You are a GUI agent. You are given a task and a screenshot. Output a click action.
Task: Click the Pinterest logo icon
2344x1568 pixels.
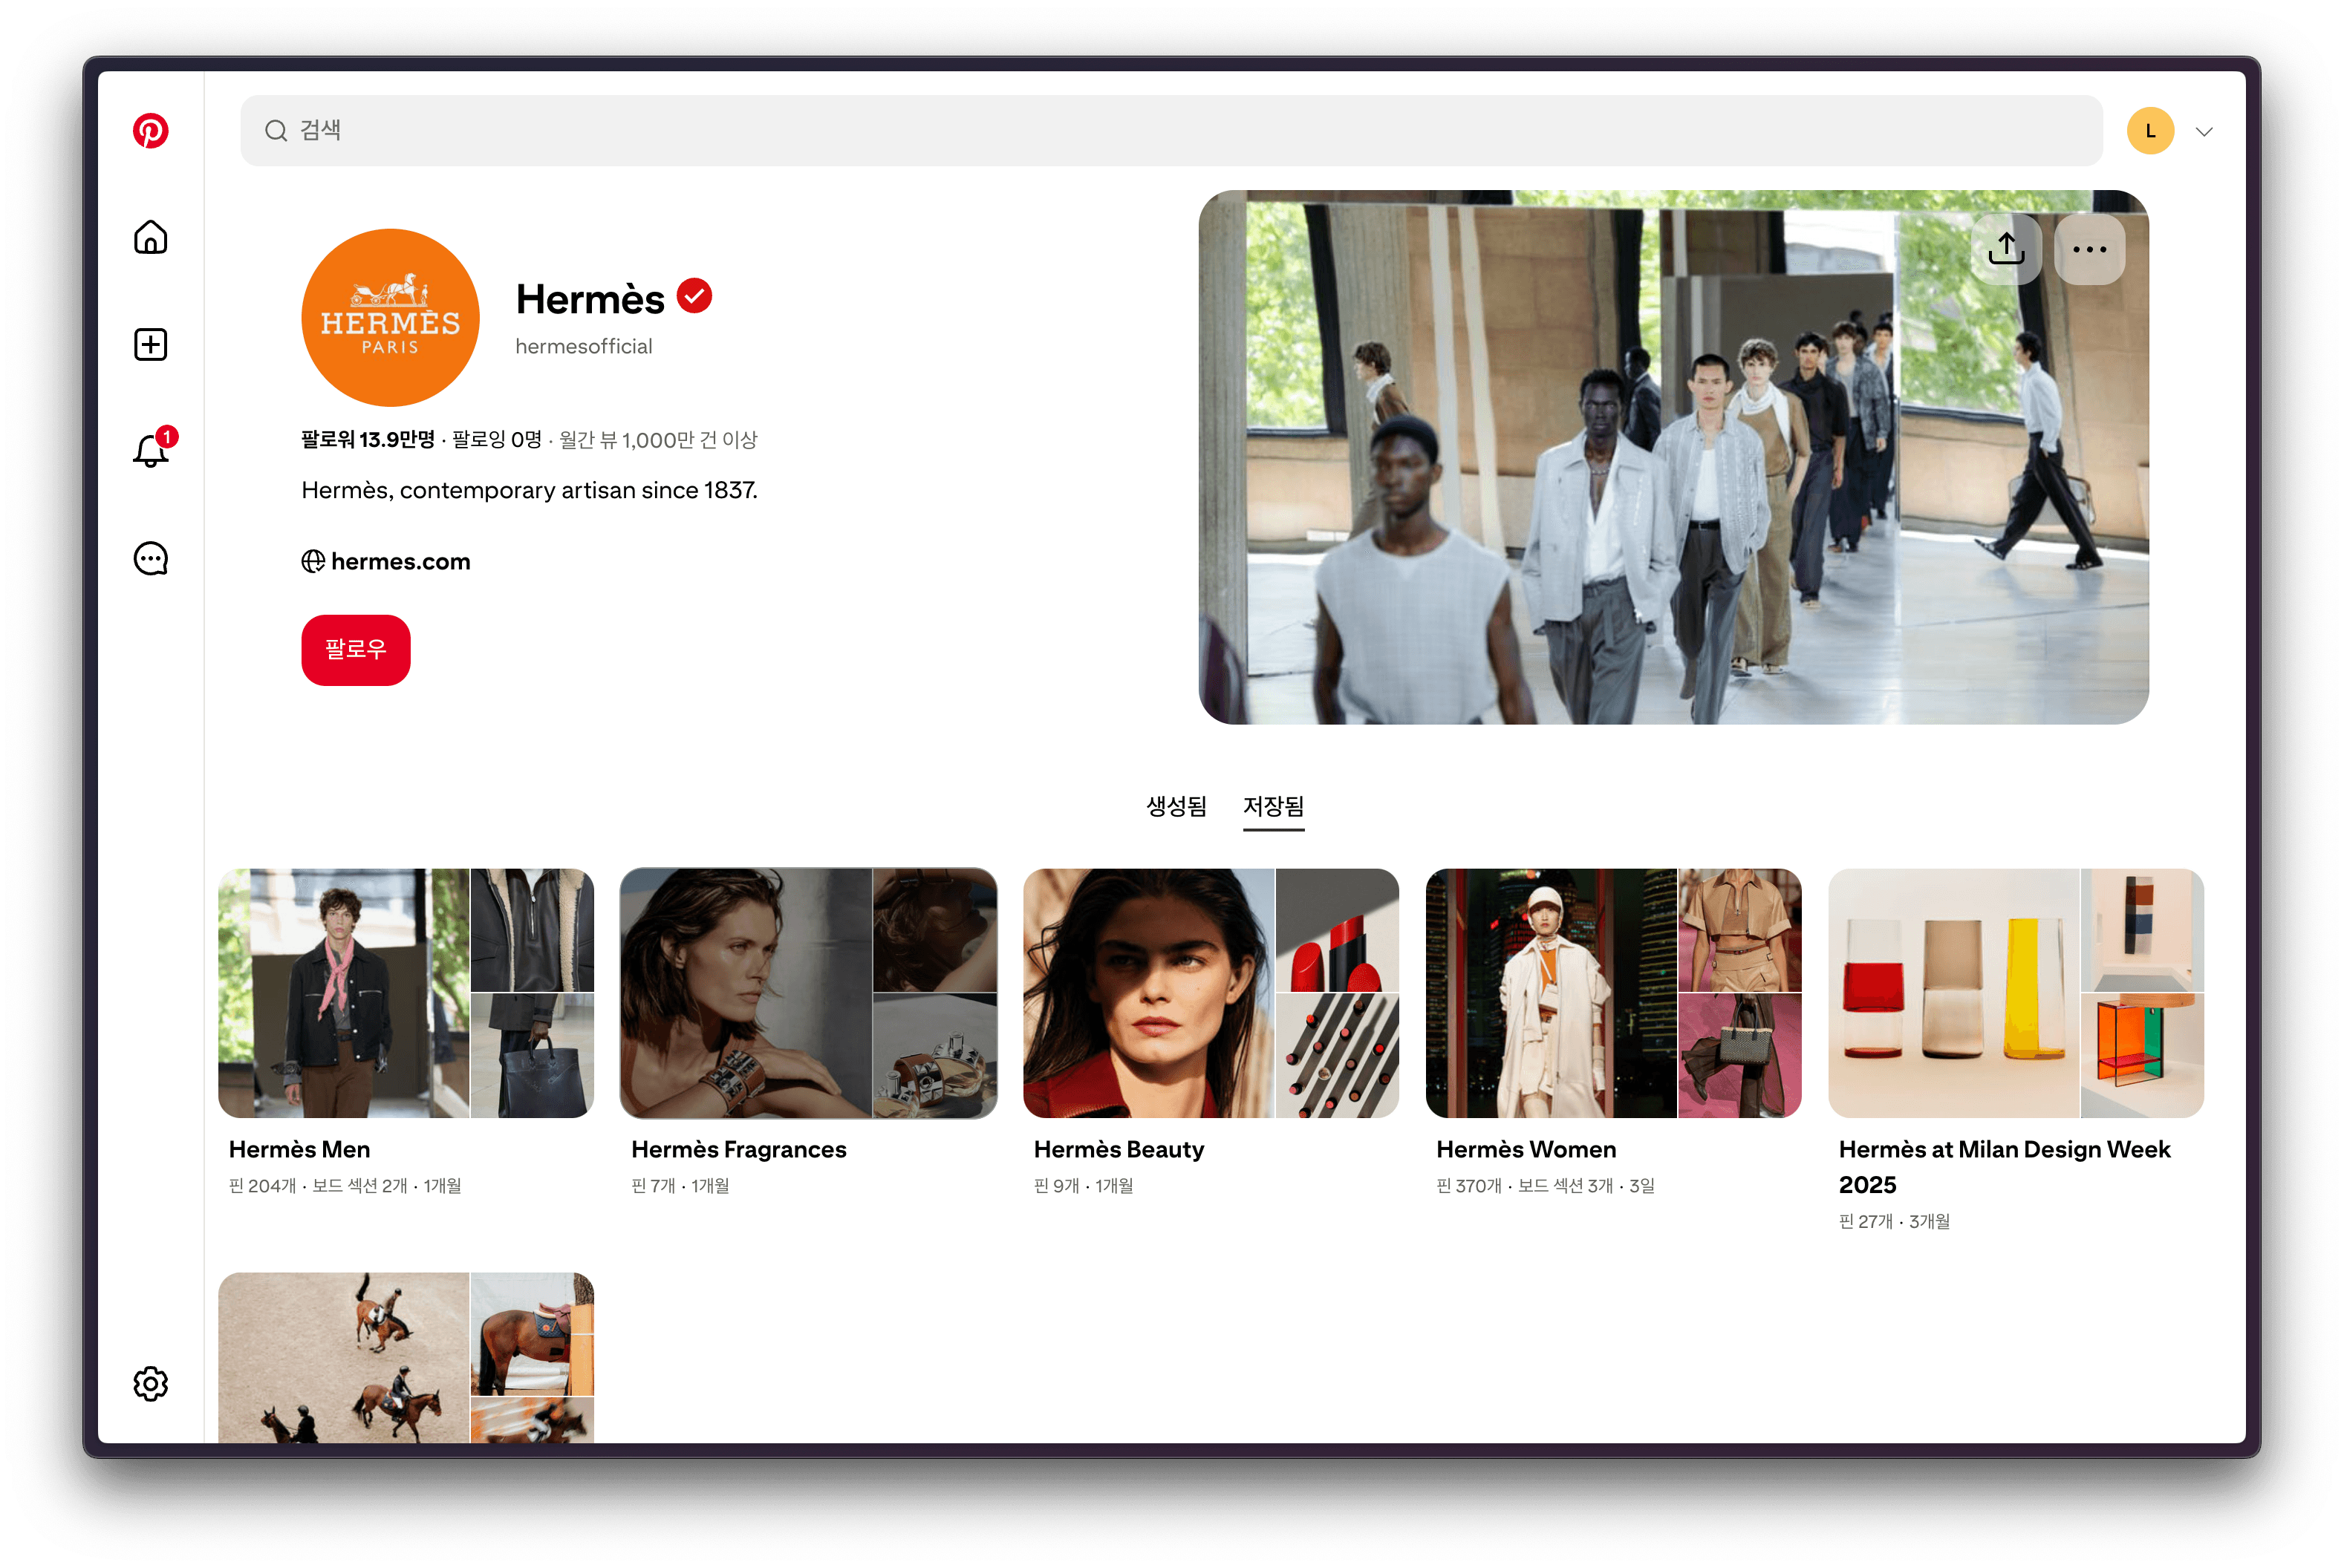150,131
